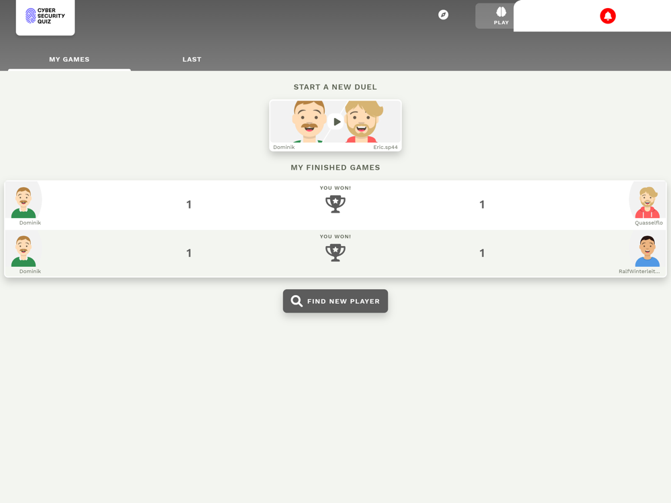Click the magnifier icon on Find New Player
Viewport: 671px width, 503px height.
tap(297, 301)
